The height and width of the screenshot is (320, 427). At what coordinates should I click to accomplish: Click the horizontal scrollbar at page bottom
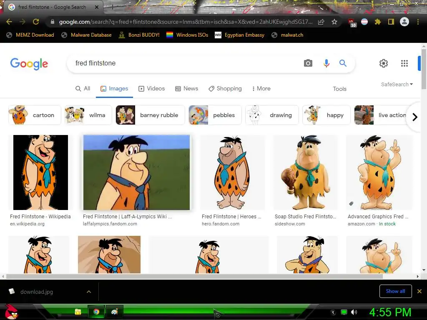pyautogui.click(x=194, y=277)
